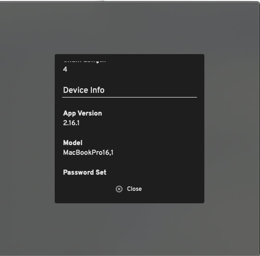Click the blank dialog area left of the Close icon
The width and height of the screenshot is (260, 256).
pos(85,189)
